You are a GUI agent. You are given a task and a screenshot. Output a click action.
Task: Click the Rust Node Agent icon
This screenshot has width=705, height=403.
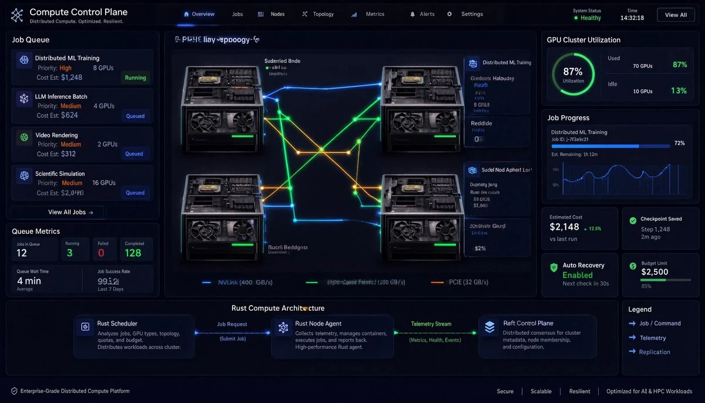coord(283,327)
